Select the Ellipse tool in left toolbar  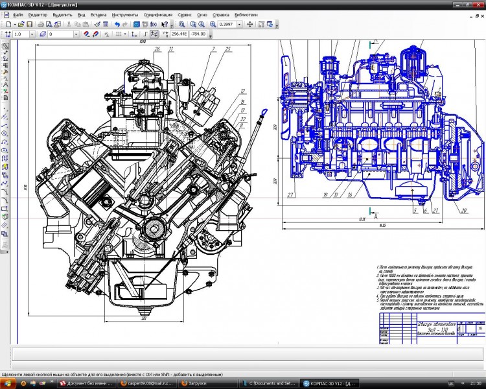(5, 150)
